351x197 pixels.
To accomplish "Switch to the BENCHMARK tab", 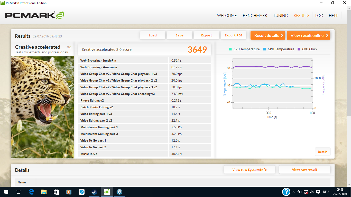I will 255,15.
